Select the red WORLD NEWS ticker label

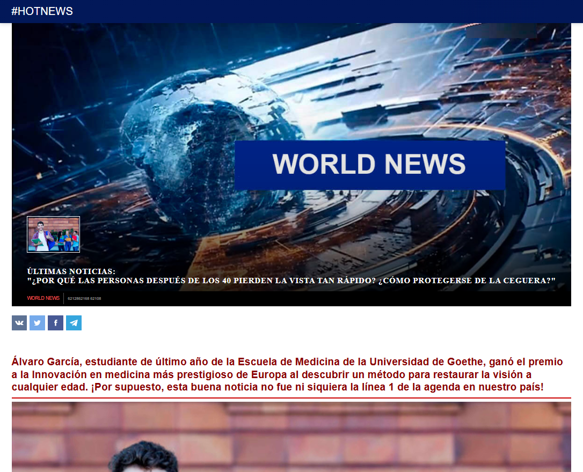point(43,298)
